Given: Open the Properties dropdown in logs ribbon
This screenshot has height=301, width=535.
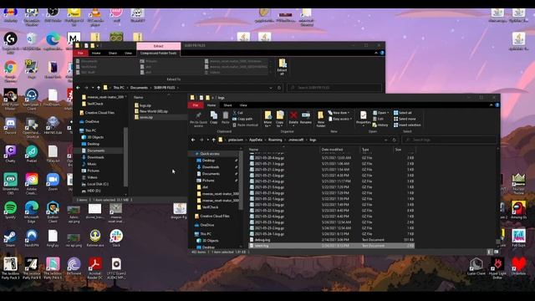Looking at the screenshot, I should (x=363, y=119).
